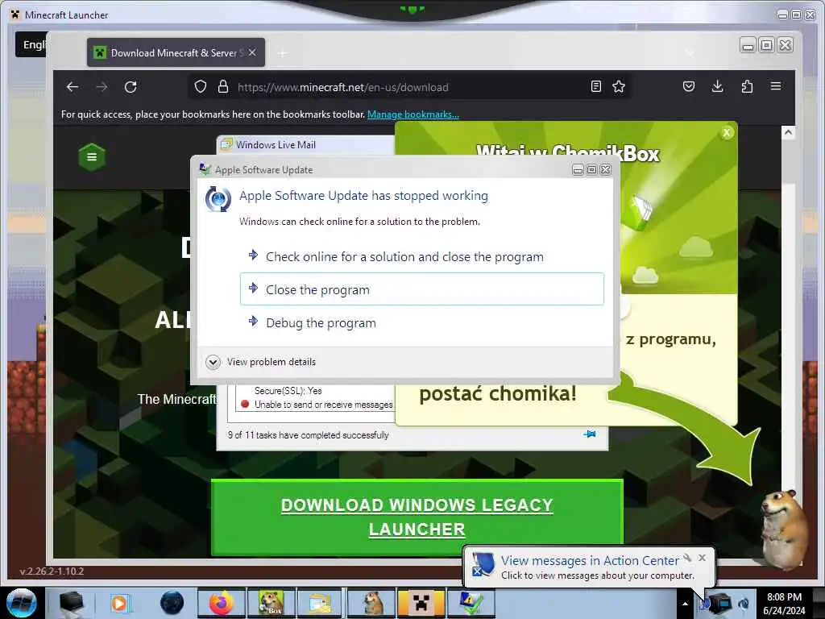Open the list all tabs dropdown in Firefox
The height and width of the screenshot is (619, 825).
(690, 52)
